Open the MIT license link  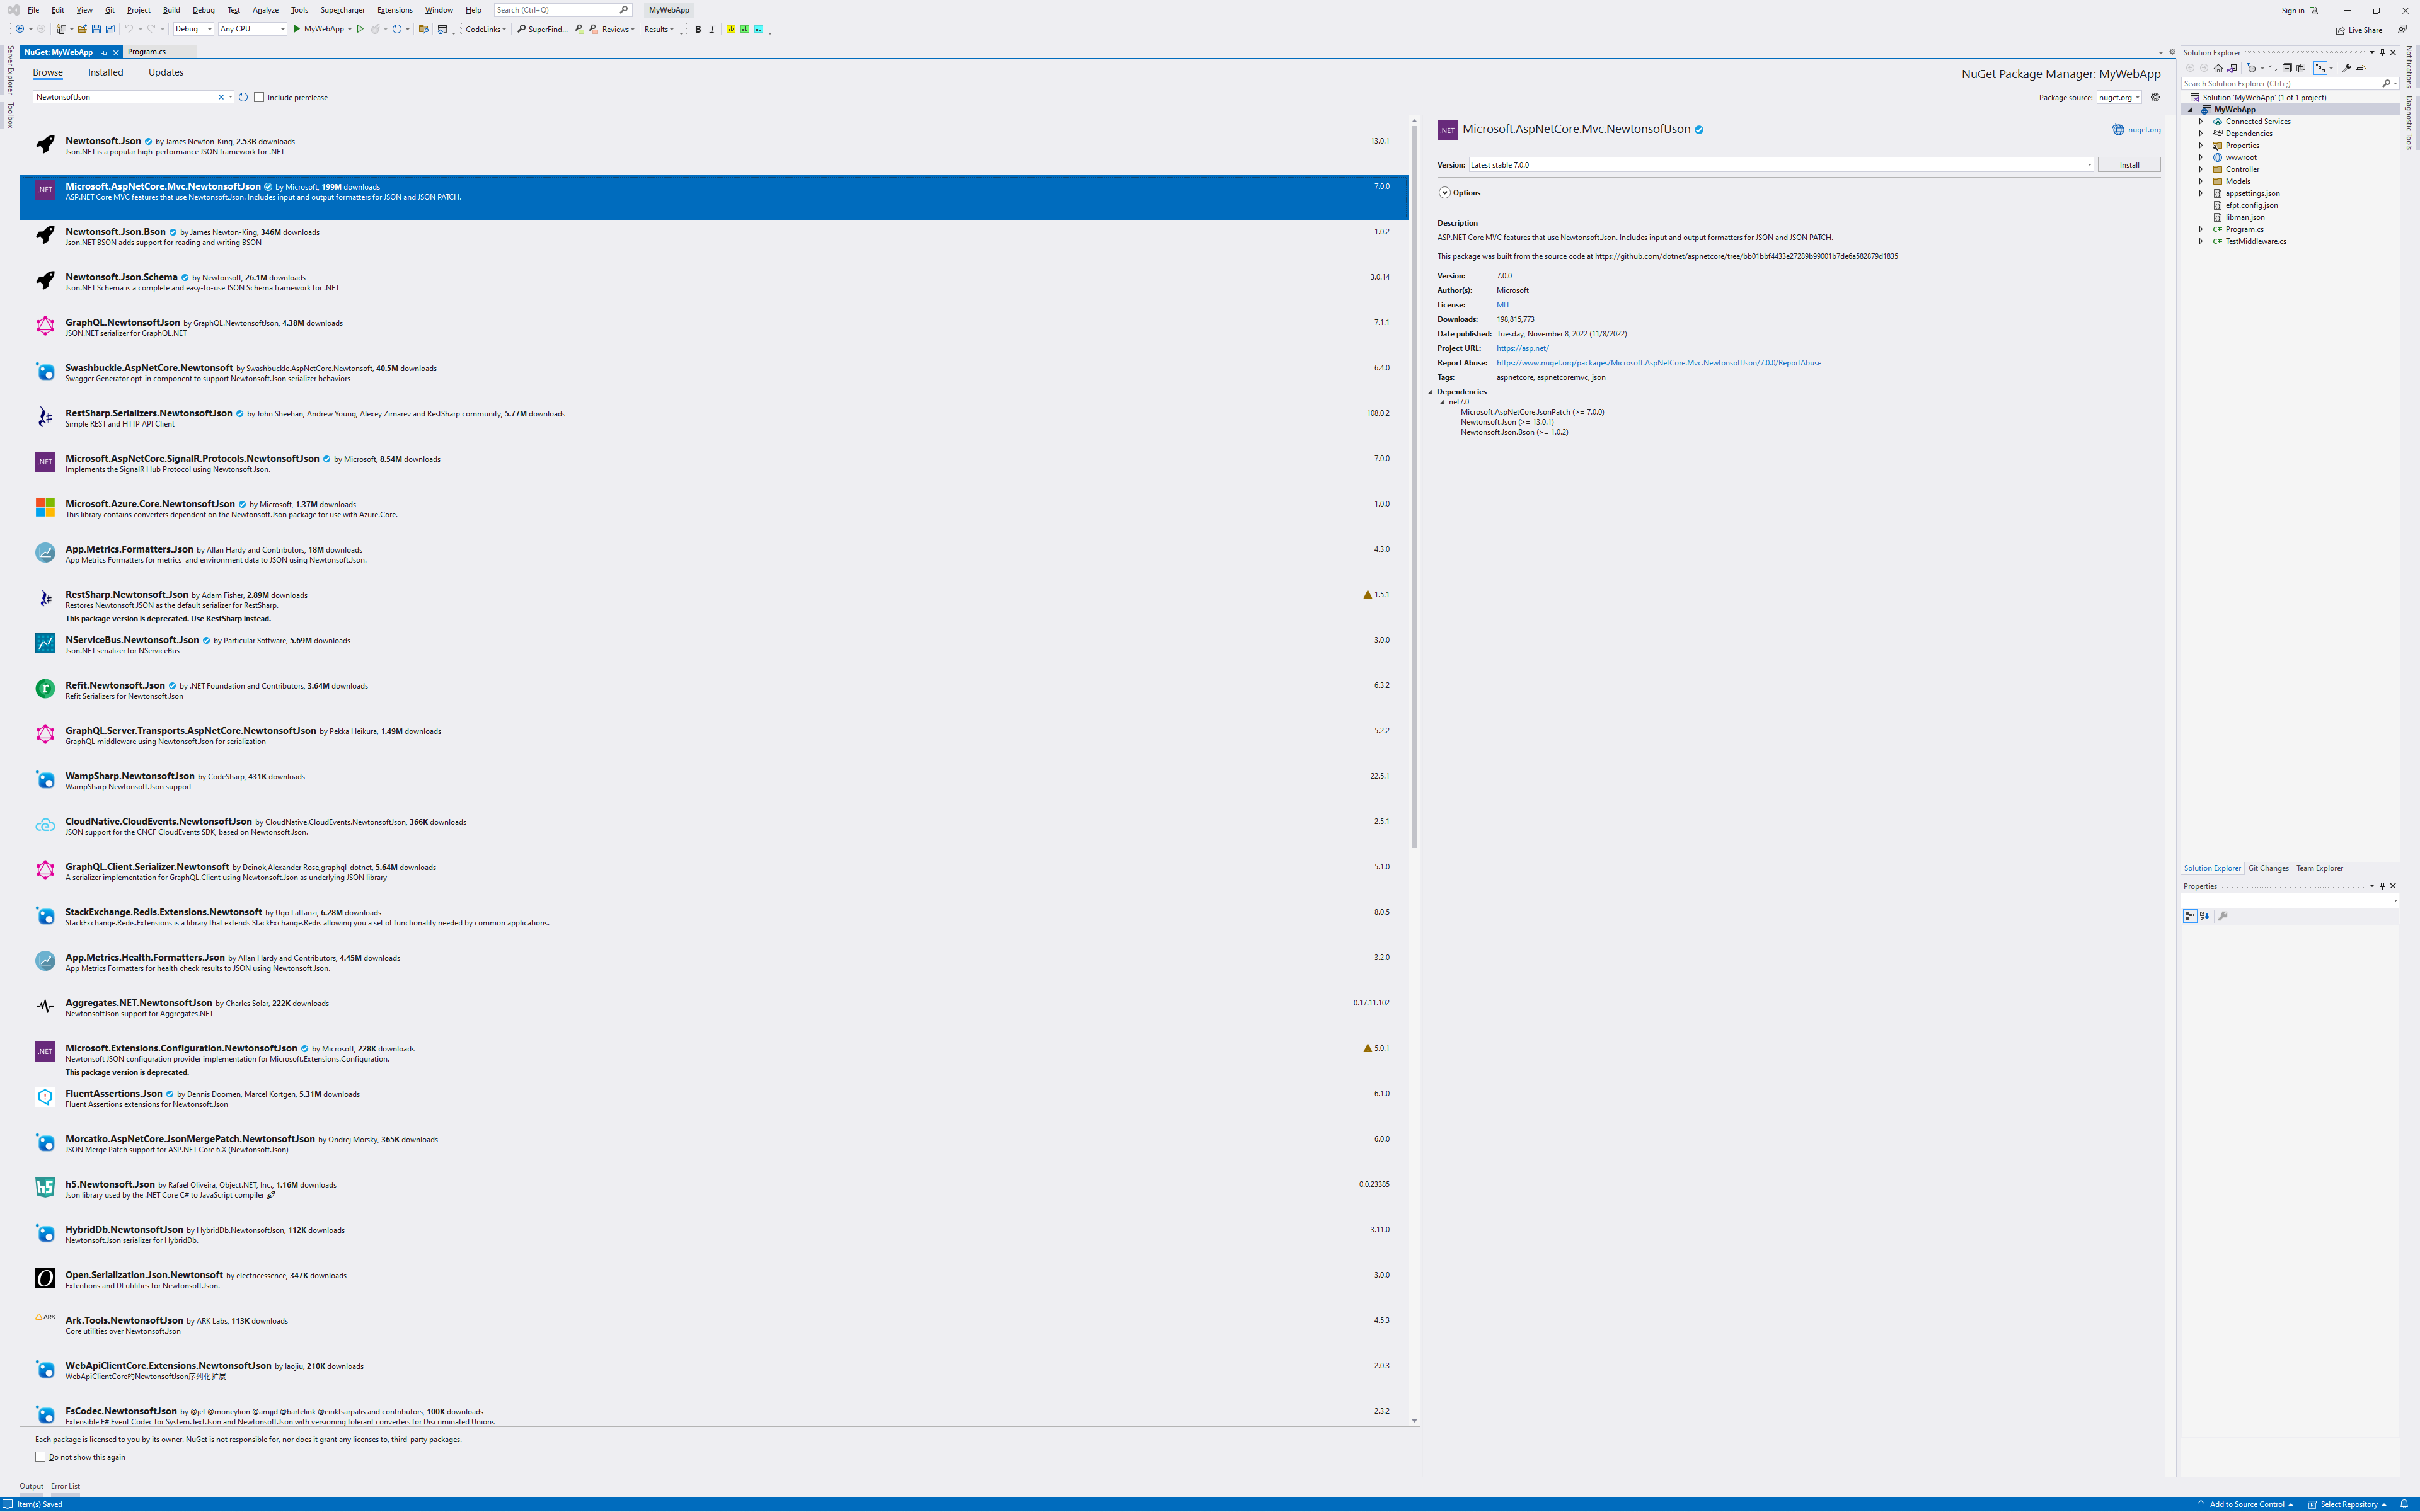click(x=1503, y=305)
